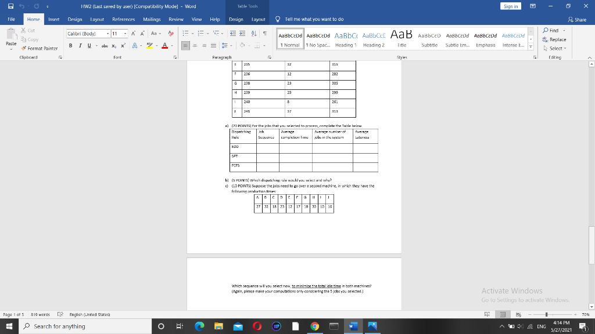Toggle Underline formatting
This screenshot has height=334, width=595.
(x=89, y=45)
